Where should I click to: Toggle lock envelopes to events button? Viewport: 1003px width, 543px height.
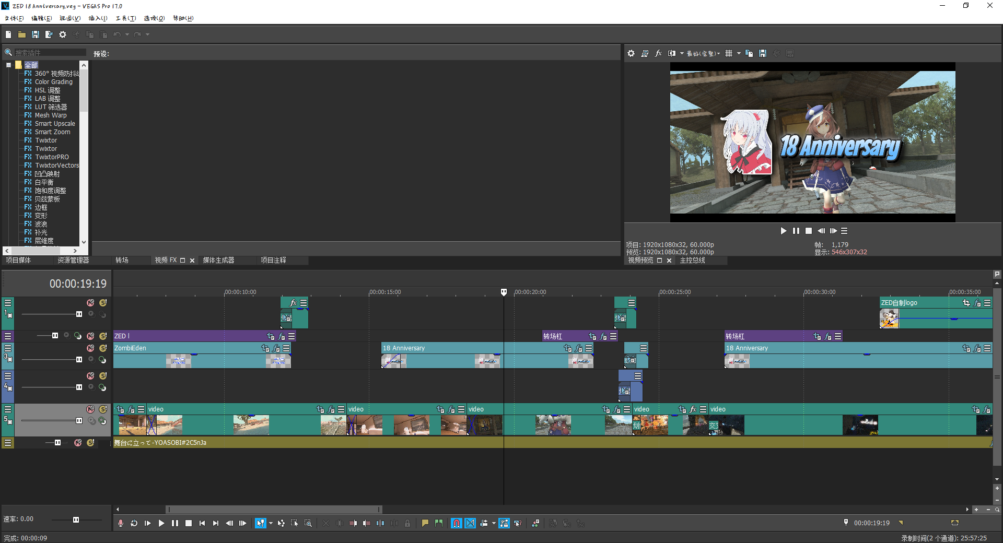click(x=504, y=523)
